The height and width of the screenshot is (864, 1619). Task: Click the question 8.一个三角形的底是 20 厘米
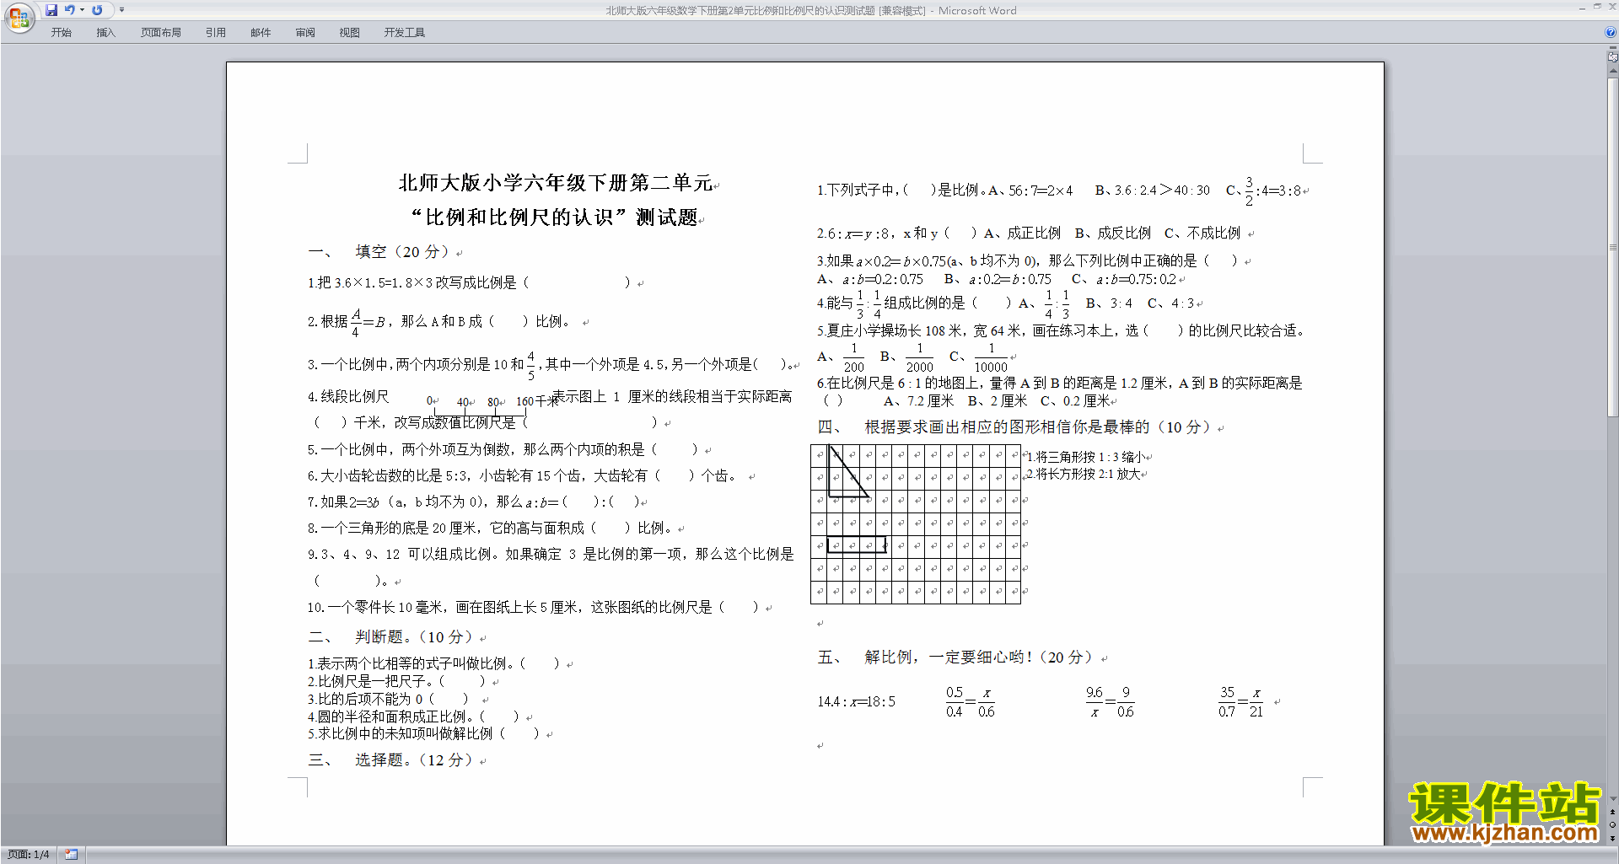[x=490, y=528]
